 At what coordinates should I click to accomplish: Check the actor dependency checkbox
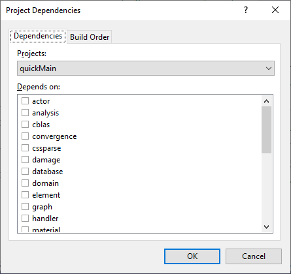click(x=25, y=101)
